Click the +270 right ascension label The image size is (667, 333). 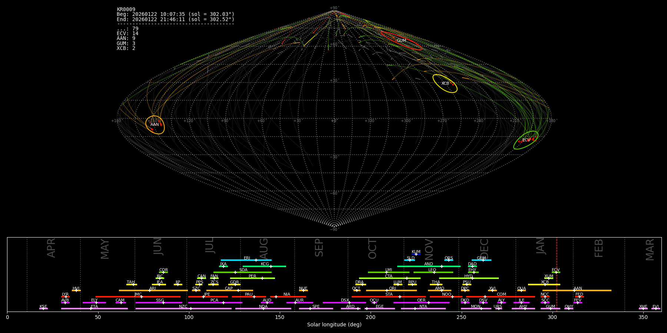[x=442, y=121]
